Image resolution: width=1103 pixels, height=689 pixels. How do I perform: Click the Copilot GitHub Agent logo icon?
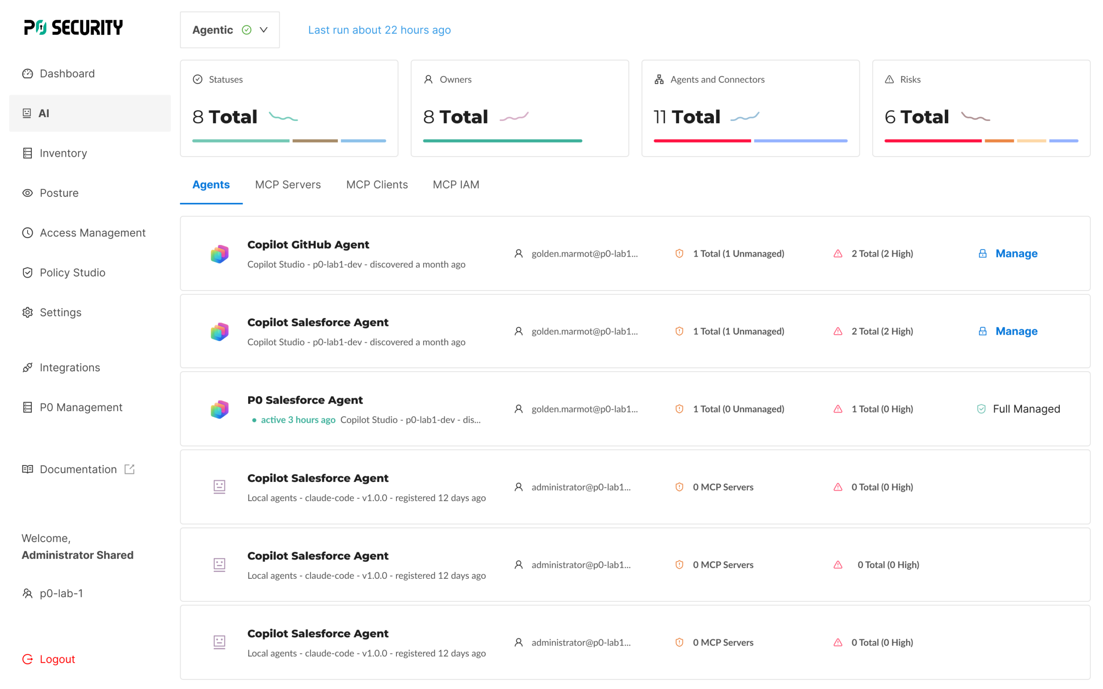point(219,254)
